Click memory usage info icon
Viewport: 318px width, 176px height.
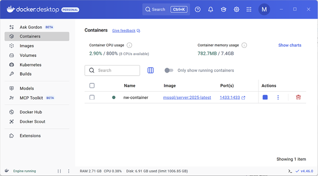point(244,45)
